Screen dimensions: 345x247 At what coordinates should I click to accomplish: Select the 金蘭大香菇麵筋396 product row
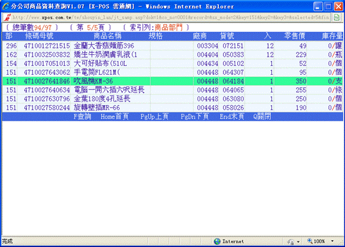pos(172,45)
